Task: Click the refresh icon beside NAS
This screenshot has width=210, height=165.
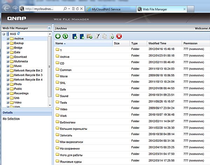Action: (19, 33)
